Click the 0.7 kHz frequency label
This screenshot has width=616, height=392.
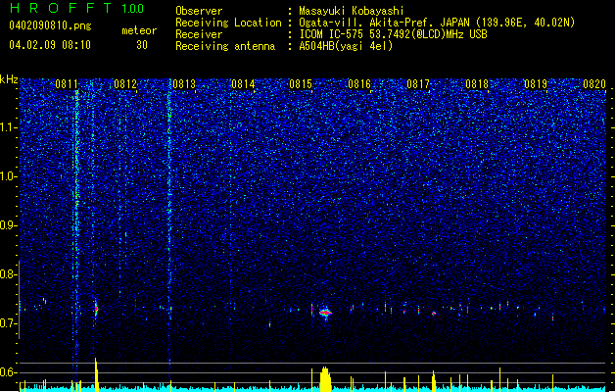8,323
